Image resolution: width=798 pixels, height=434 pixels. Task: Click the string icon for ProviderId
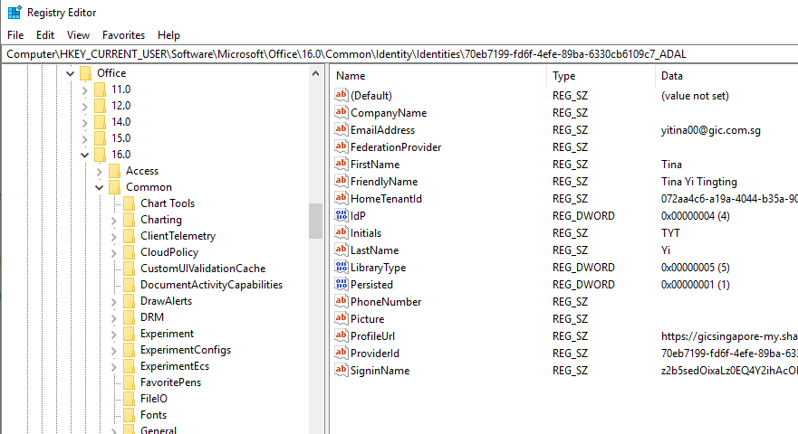point(341,354)
